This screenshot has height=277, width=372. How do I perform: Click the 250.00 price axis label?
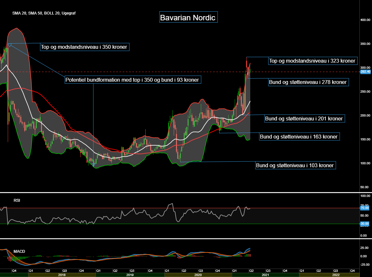[x=365, y=92]
